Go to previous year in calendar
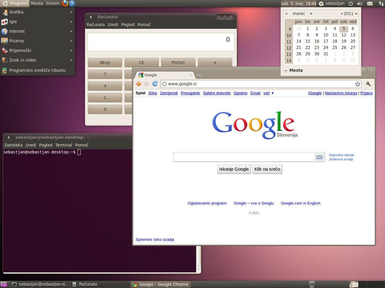This screenshot has height=288, width=385. click(x=341, y=14)
